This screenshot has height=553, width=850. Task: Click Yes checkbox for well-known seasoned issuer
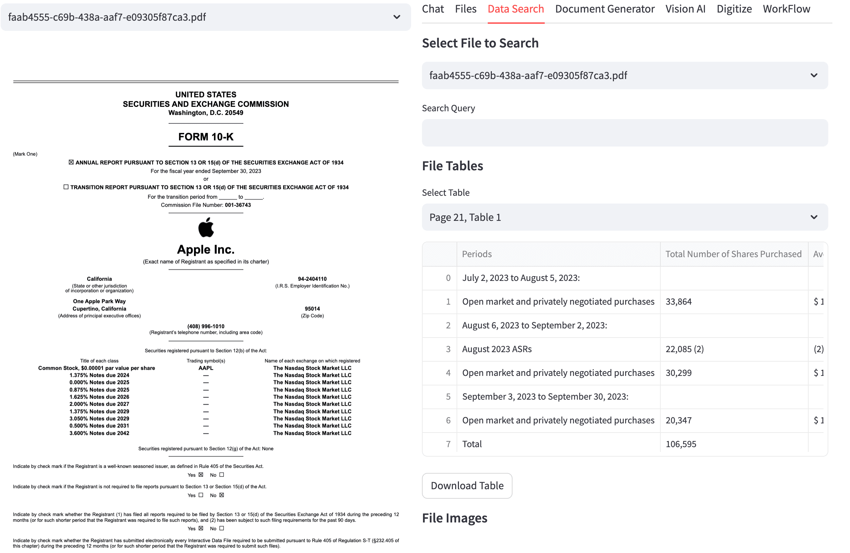click(x=201, y=475)
